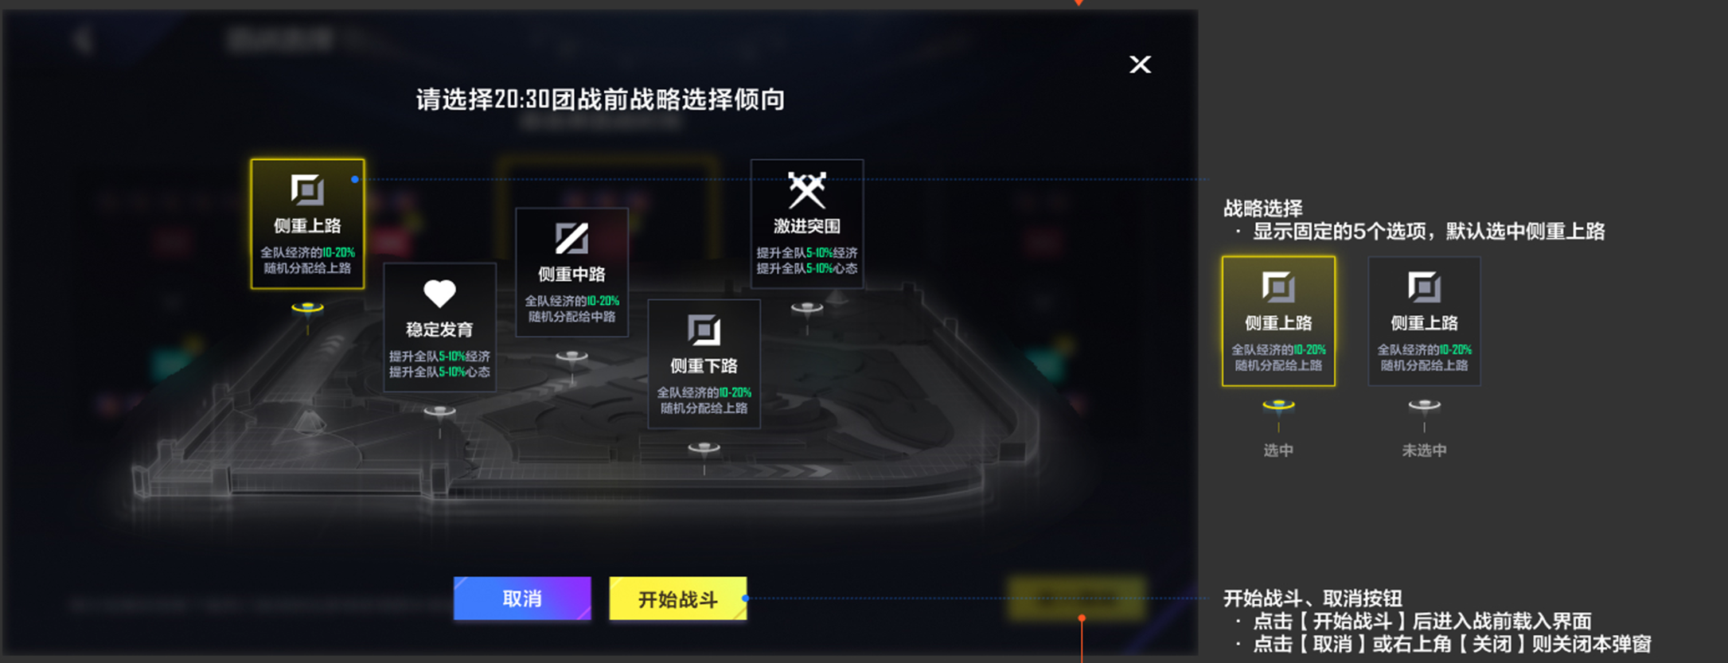Click the legend card labeled 选中
Image resolution: width=1728 pixels, height=663 pixels.
click(1278, 322)
